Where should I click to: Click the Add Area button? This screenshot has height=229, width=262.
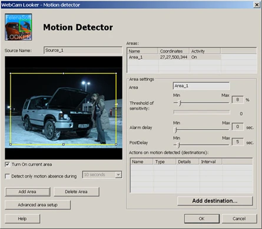28,192
